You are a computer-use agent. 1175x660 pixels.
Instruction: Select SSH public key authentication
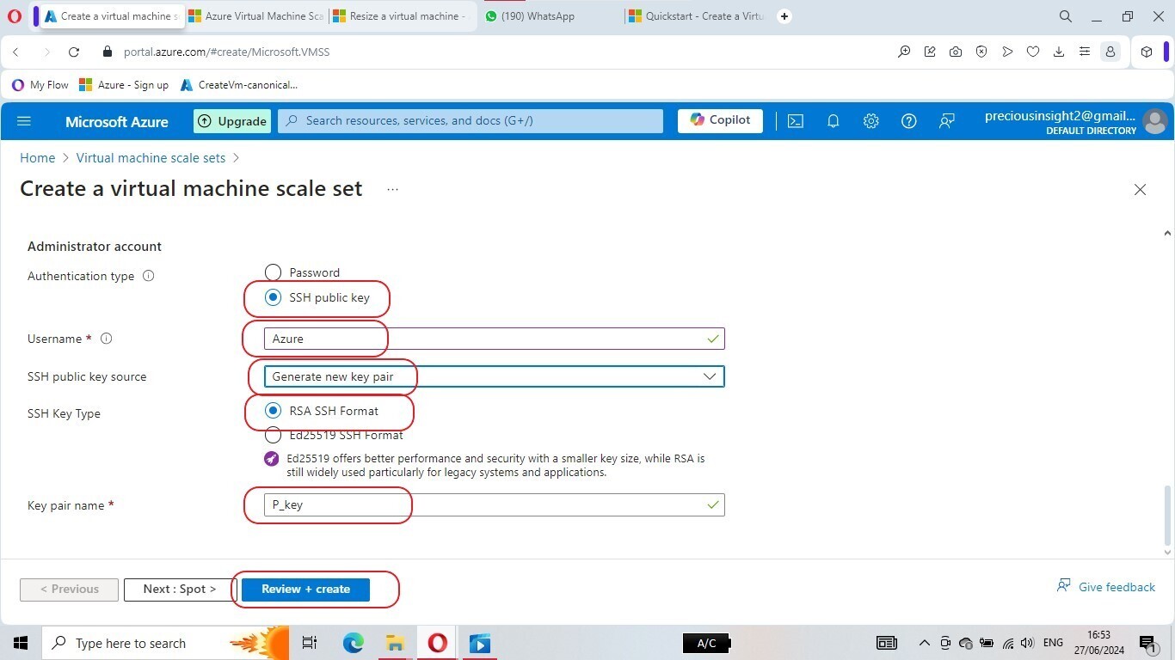click(x=273, y=297)
